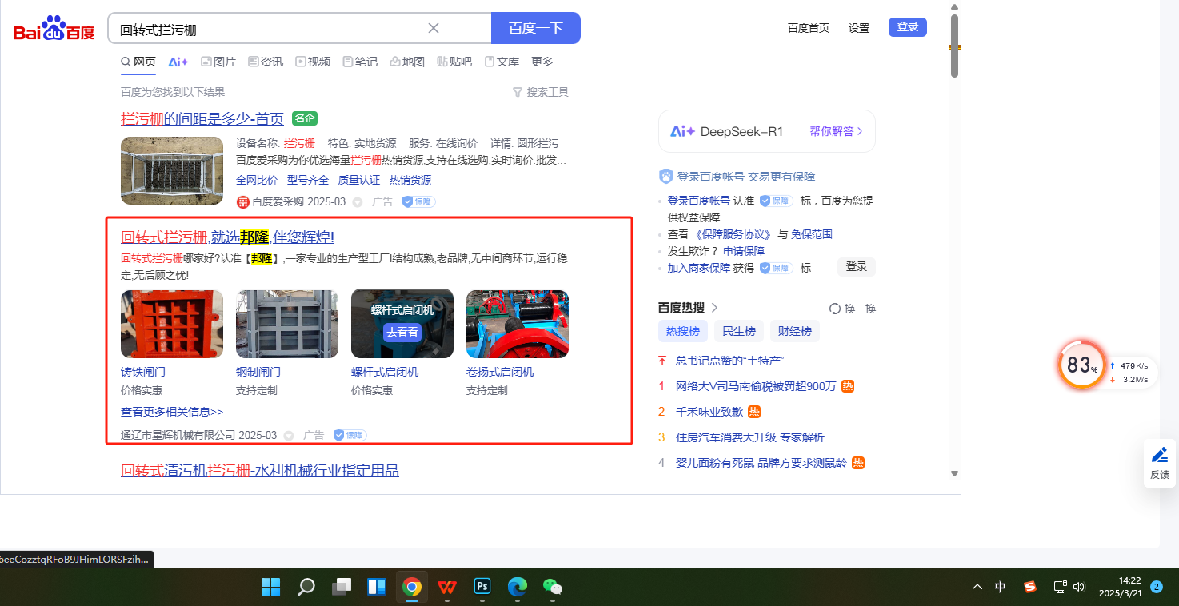Click the Baidu logo
Viewport: 1179px width, 606px height.
(x=54, y=30)
